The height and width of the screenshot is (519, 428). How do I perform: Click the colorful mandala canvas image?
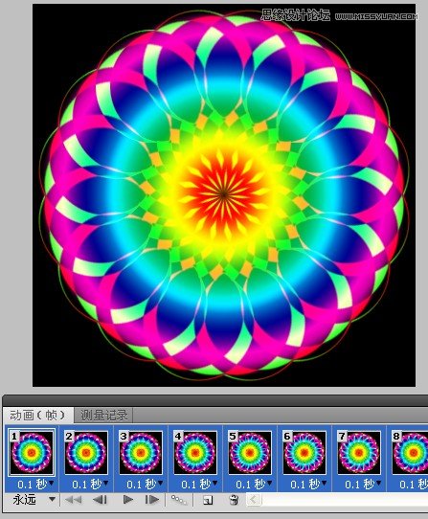pyautogui.click(x=224, y=195)
